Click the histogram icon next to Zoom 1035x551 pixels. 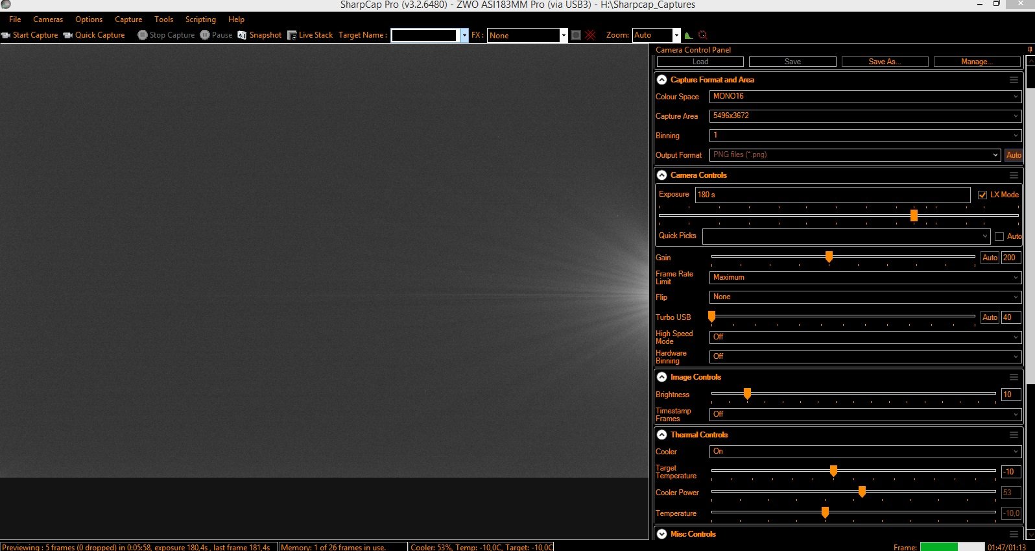[x=688, y=36]
